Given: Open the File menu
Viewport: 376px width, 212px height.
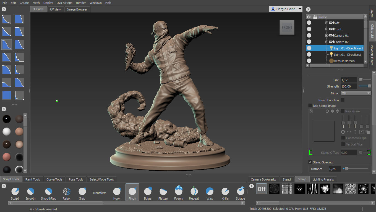Looking at the screenshot, I should [x=5, y=3].
